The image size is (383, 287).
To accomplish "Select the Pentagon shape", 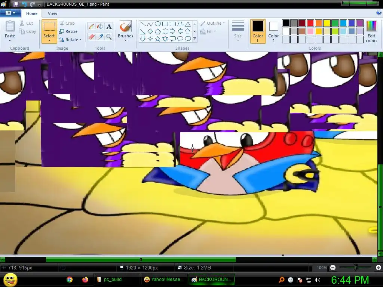I will coord(158,31).
